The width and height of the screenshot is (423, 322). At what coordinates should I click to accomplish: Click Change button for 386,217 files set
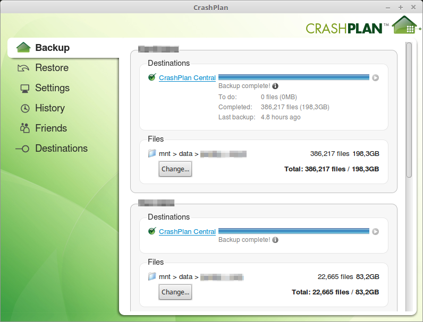175,169
